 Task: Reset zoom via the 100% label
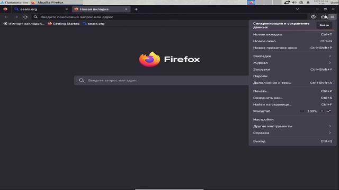312,111
